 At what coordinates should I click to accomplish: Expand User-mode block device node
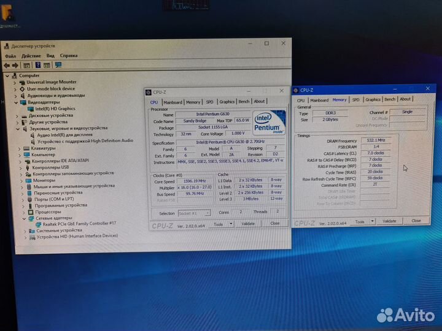tap(15, 89)
